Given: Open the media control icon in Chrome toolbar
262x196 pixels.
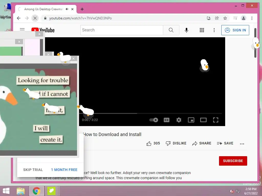Looking at the screenshot, I should (235, 18).
